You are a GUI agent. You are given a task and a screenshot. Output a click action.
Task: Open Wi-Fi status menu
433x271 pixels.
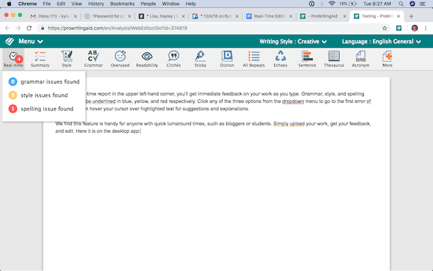point(332,3)
